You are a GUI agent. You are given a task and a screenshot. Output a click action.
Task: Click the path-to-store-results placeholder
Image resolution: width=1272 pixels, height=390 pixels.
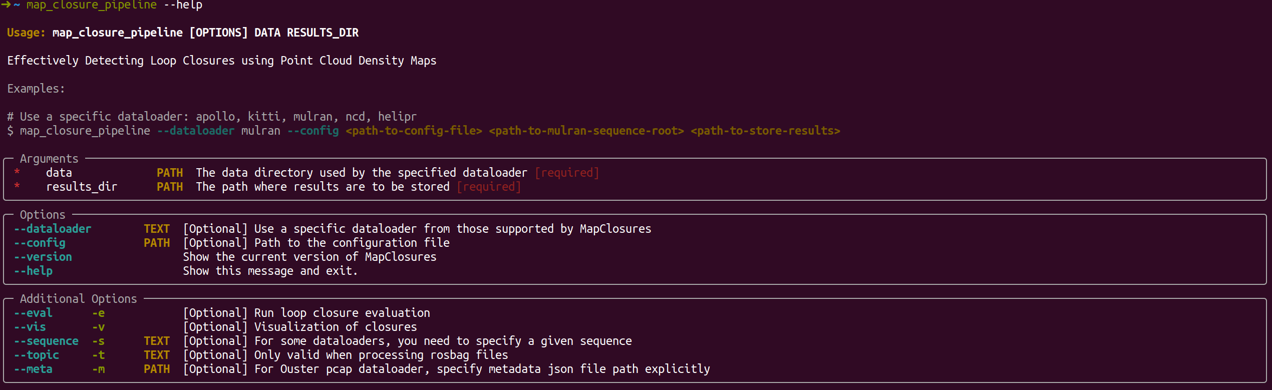click(765, 131)
